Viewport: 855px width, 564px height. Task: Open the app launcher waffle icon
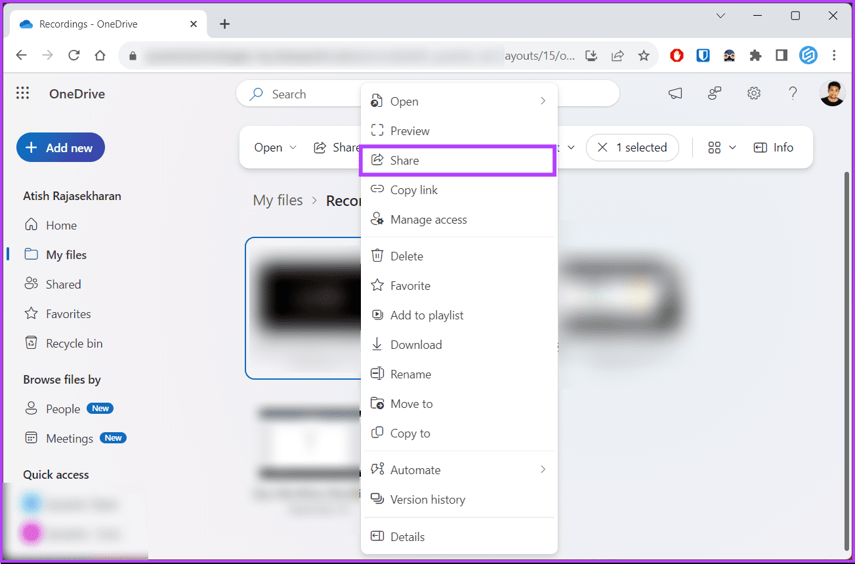pyautogui.click(x=23, y=94)
